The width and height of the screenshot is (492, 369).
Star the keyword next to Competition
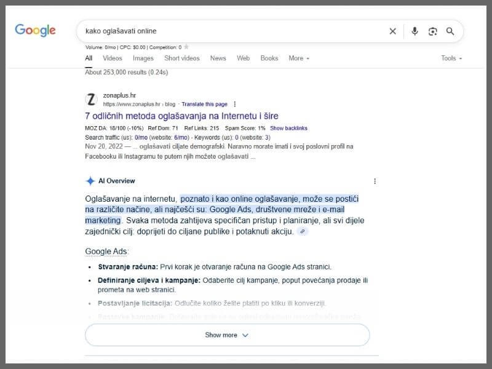[x=186, y=47]
